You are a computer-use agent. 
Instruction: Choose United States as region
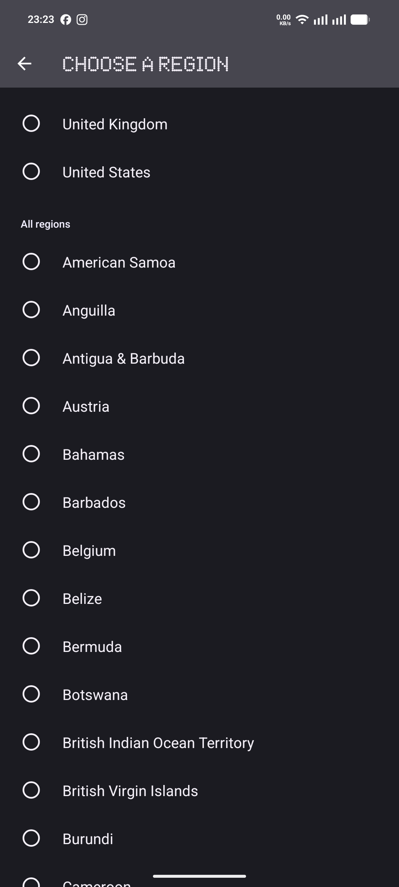tap(31, 171)
